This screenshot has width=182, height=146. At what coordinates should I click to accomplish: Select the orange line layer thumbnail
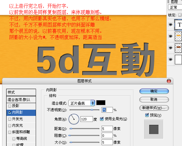click(178, 36)
